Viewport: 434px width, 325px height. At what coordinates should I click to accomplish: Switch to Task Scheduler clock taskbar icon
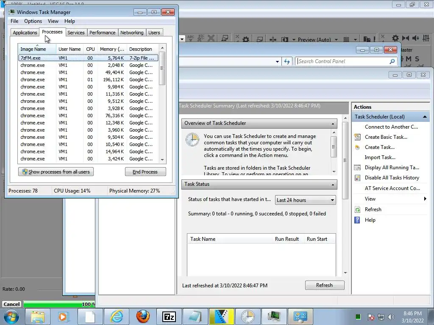(x=248, y=317)
